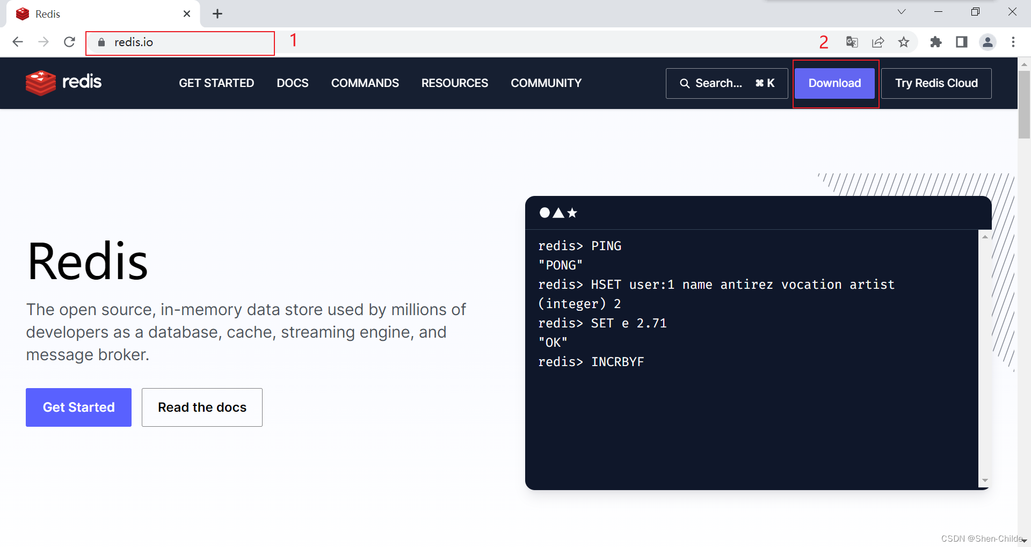Click the share page icon
The height and width of the screenshot is (547, 1031).
[x=878, y=42]
